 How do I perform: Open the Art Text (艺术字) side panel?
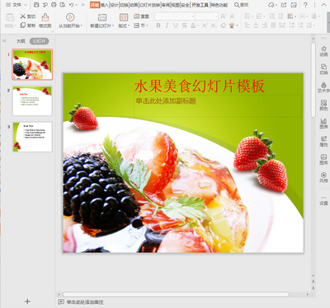pos(323,87)
